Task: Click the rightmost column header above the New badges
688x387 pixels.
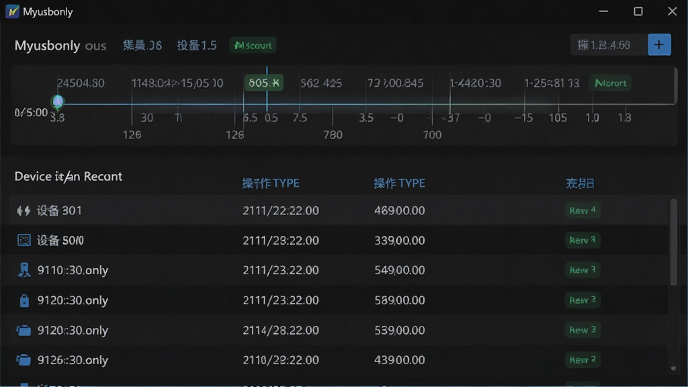Action: point(580,183)
